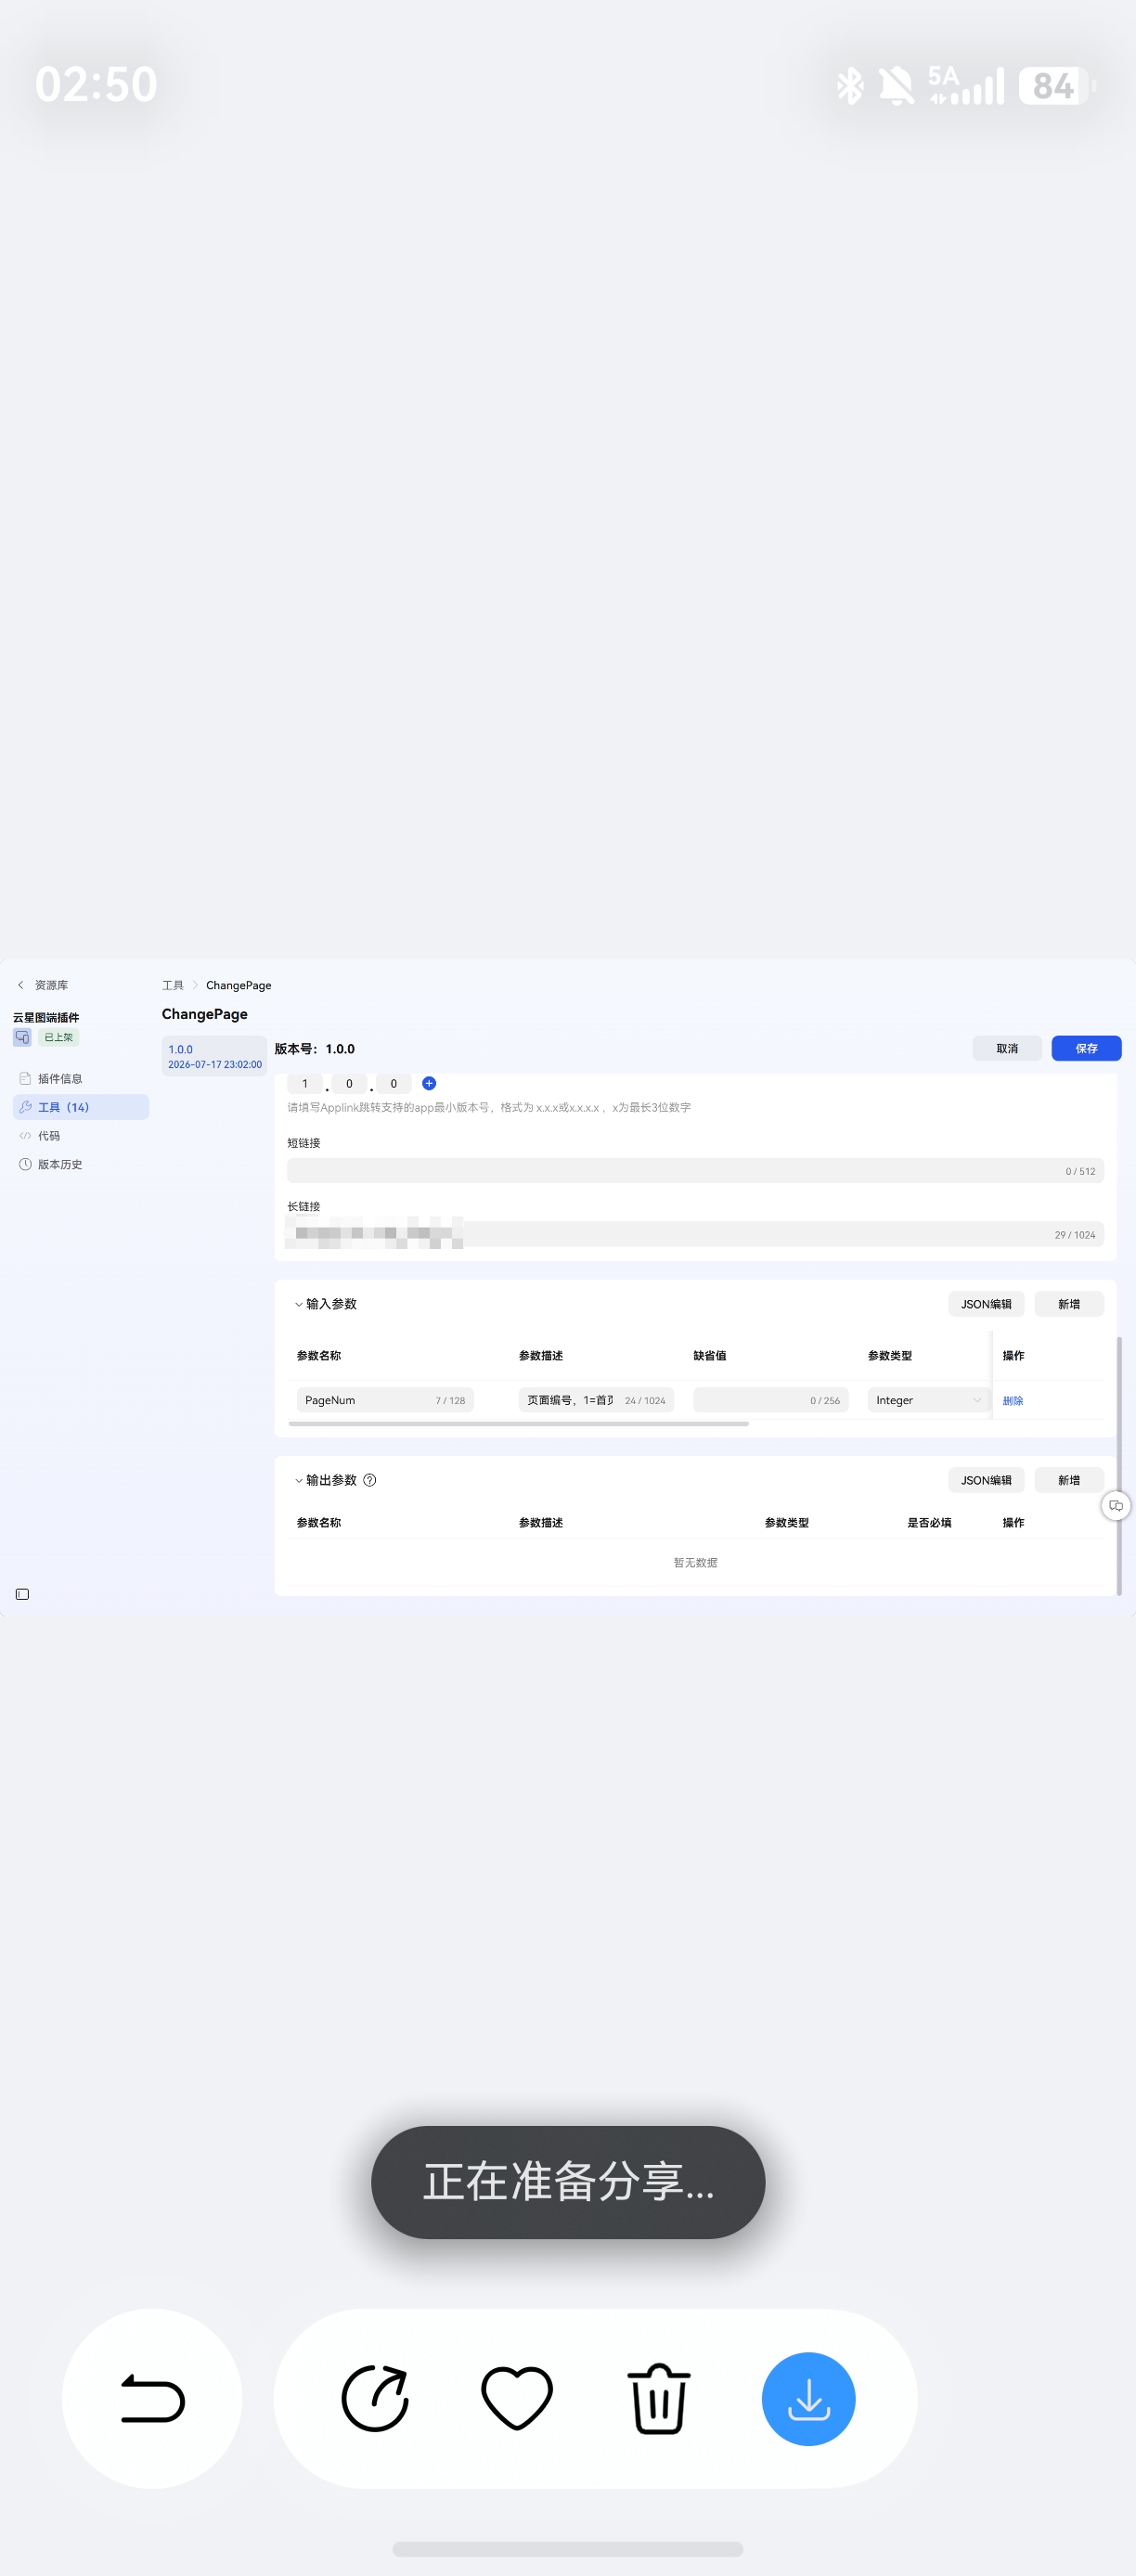1136x2576 pixels.
Task: Click the help question icon next to 输出参数
Action: point(370,1480)
